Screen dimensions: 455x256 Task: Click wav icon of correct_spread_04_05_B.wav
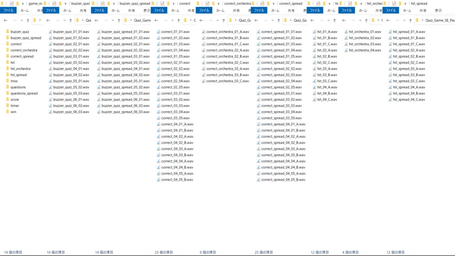coord(258,180)
